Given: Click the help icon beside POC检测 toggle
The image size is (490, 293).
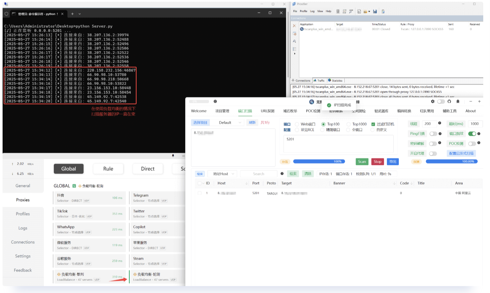Looking at the screenshot, I should [479, 143].
